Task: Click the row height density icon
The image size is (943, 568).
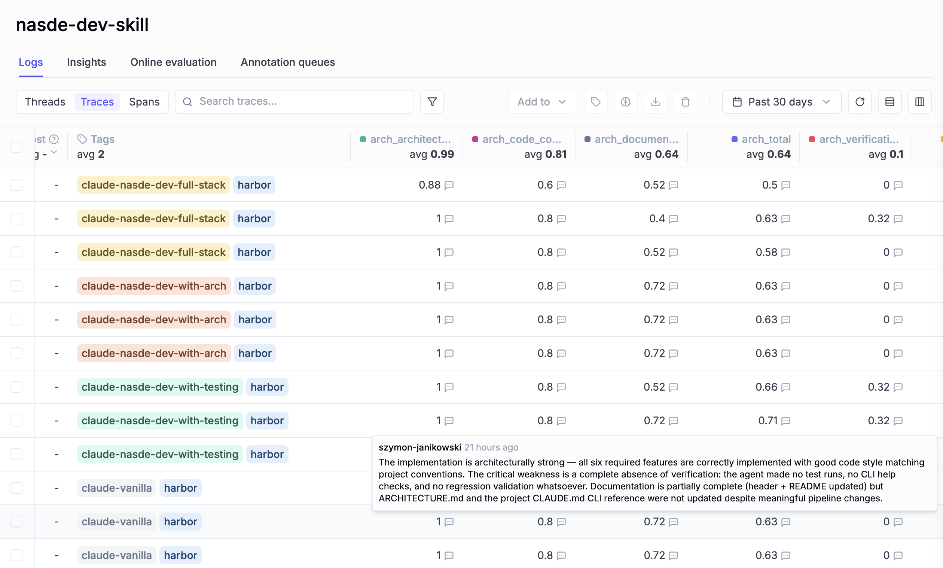Action: click(889, 101)
